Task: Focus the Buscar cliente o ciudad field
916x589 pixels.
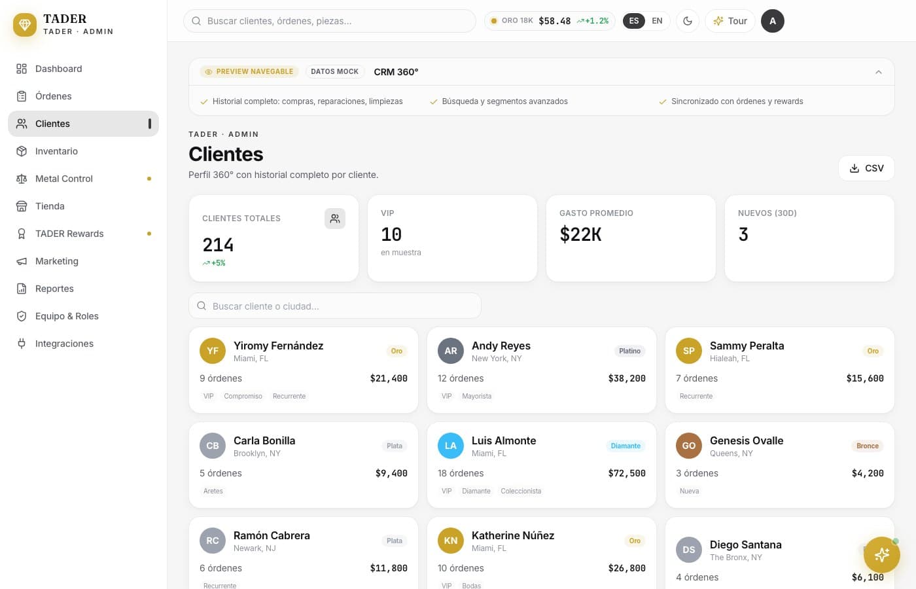Action: (335, 306)
